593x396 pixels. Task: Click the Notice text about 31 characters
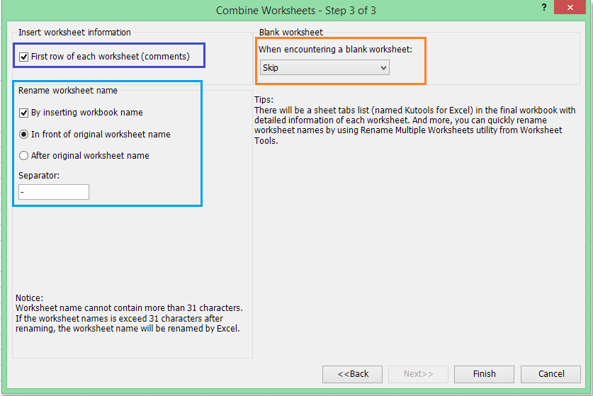[x=129, y=313]
